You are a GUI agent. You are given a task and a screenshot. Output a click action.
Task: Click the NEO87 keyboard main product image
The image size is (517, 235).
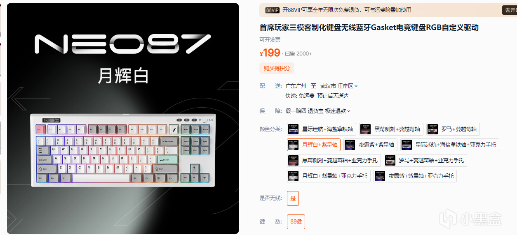[x=123, y=119]
